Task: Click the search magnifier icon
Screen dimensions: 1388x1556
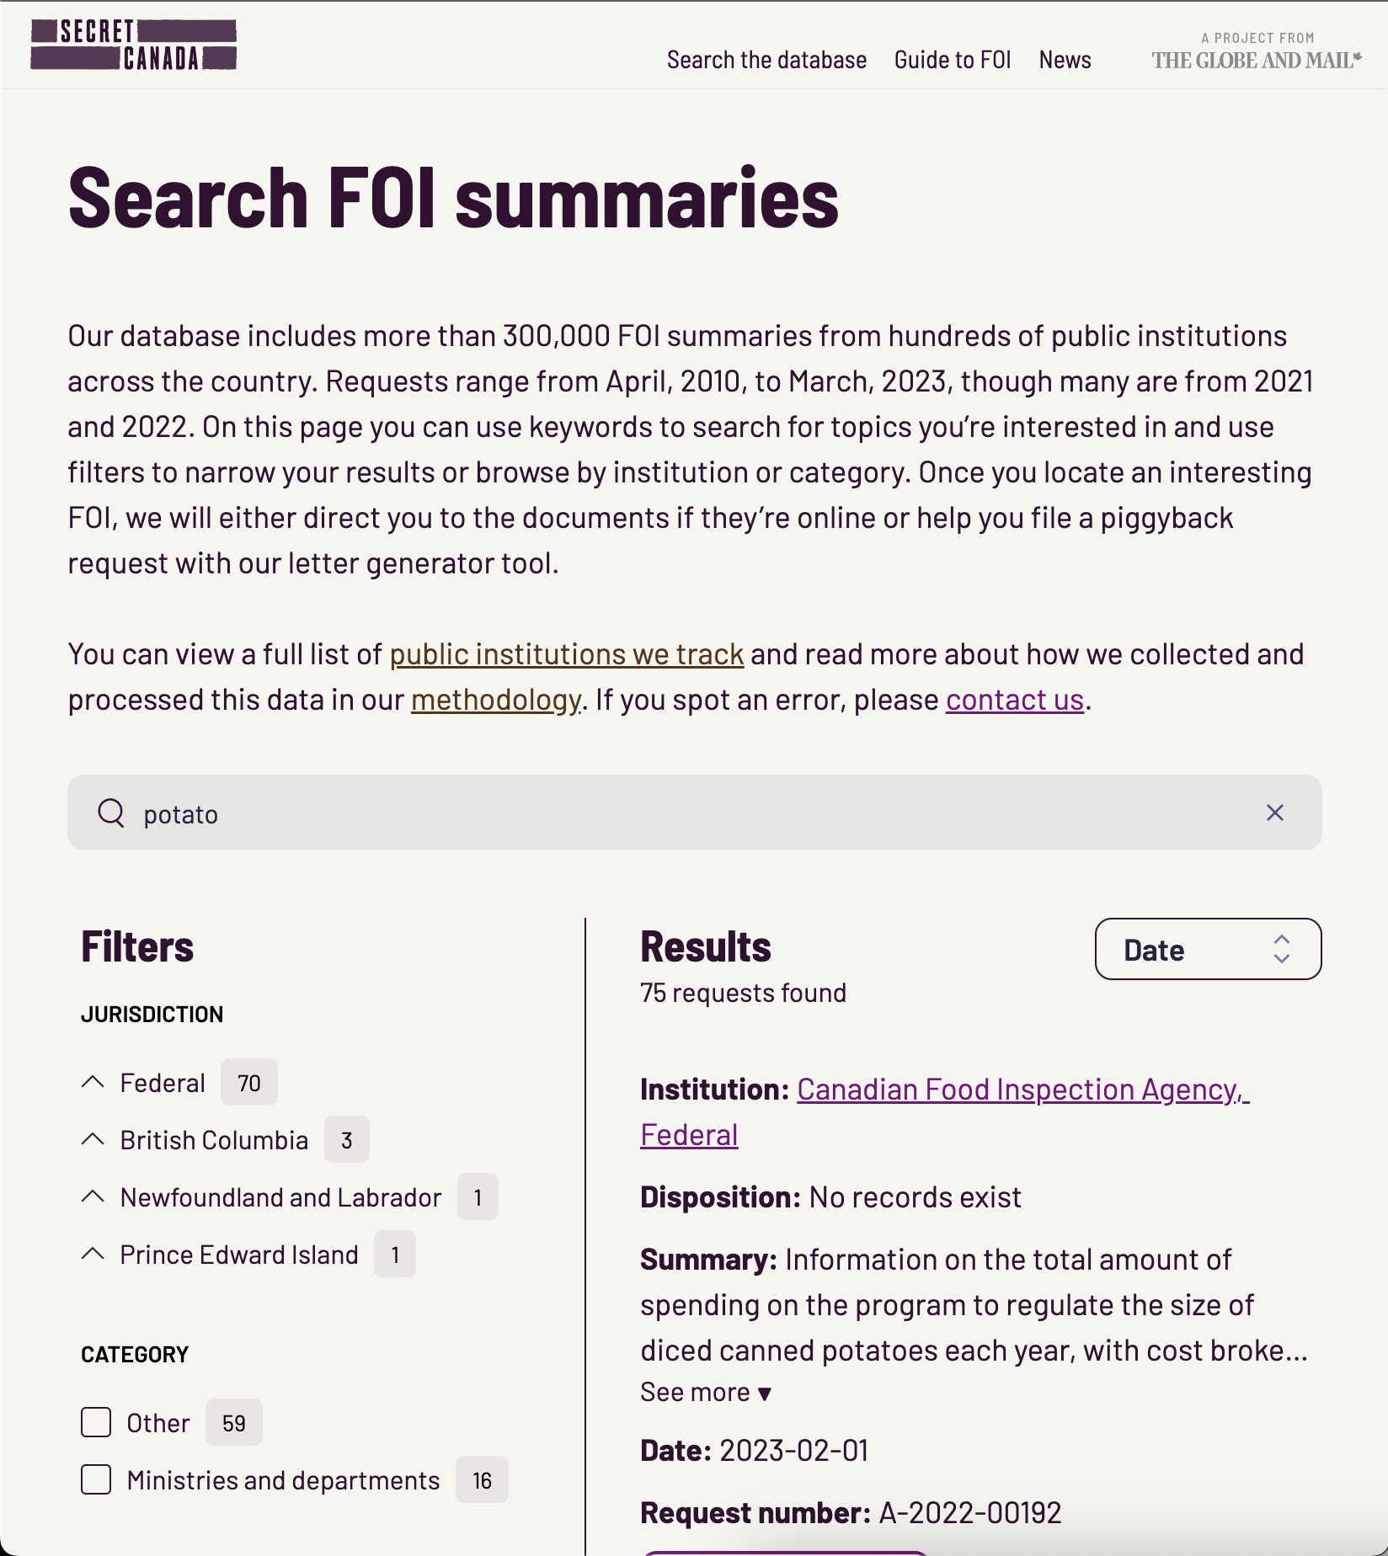Action: click(x=112, y=813)
